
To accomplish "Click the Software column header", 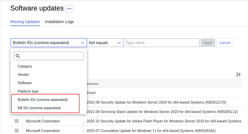I will click(x=93, y=84).
